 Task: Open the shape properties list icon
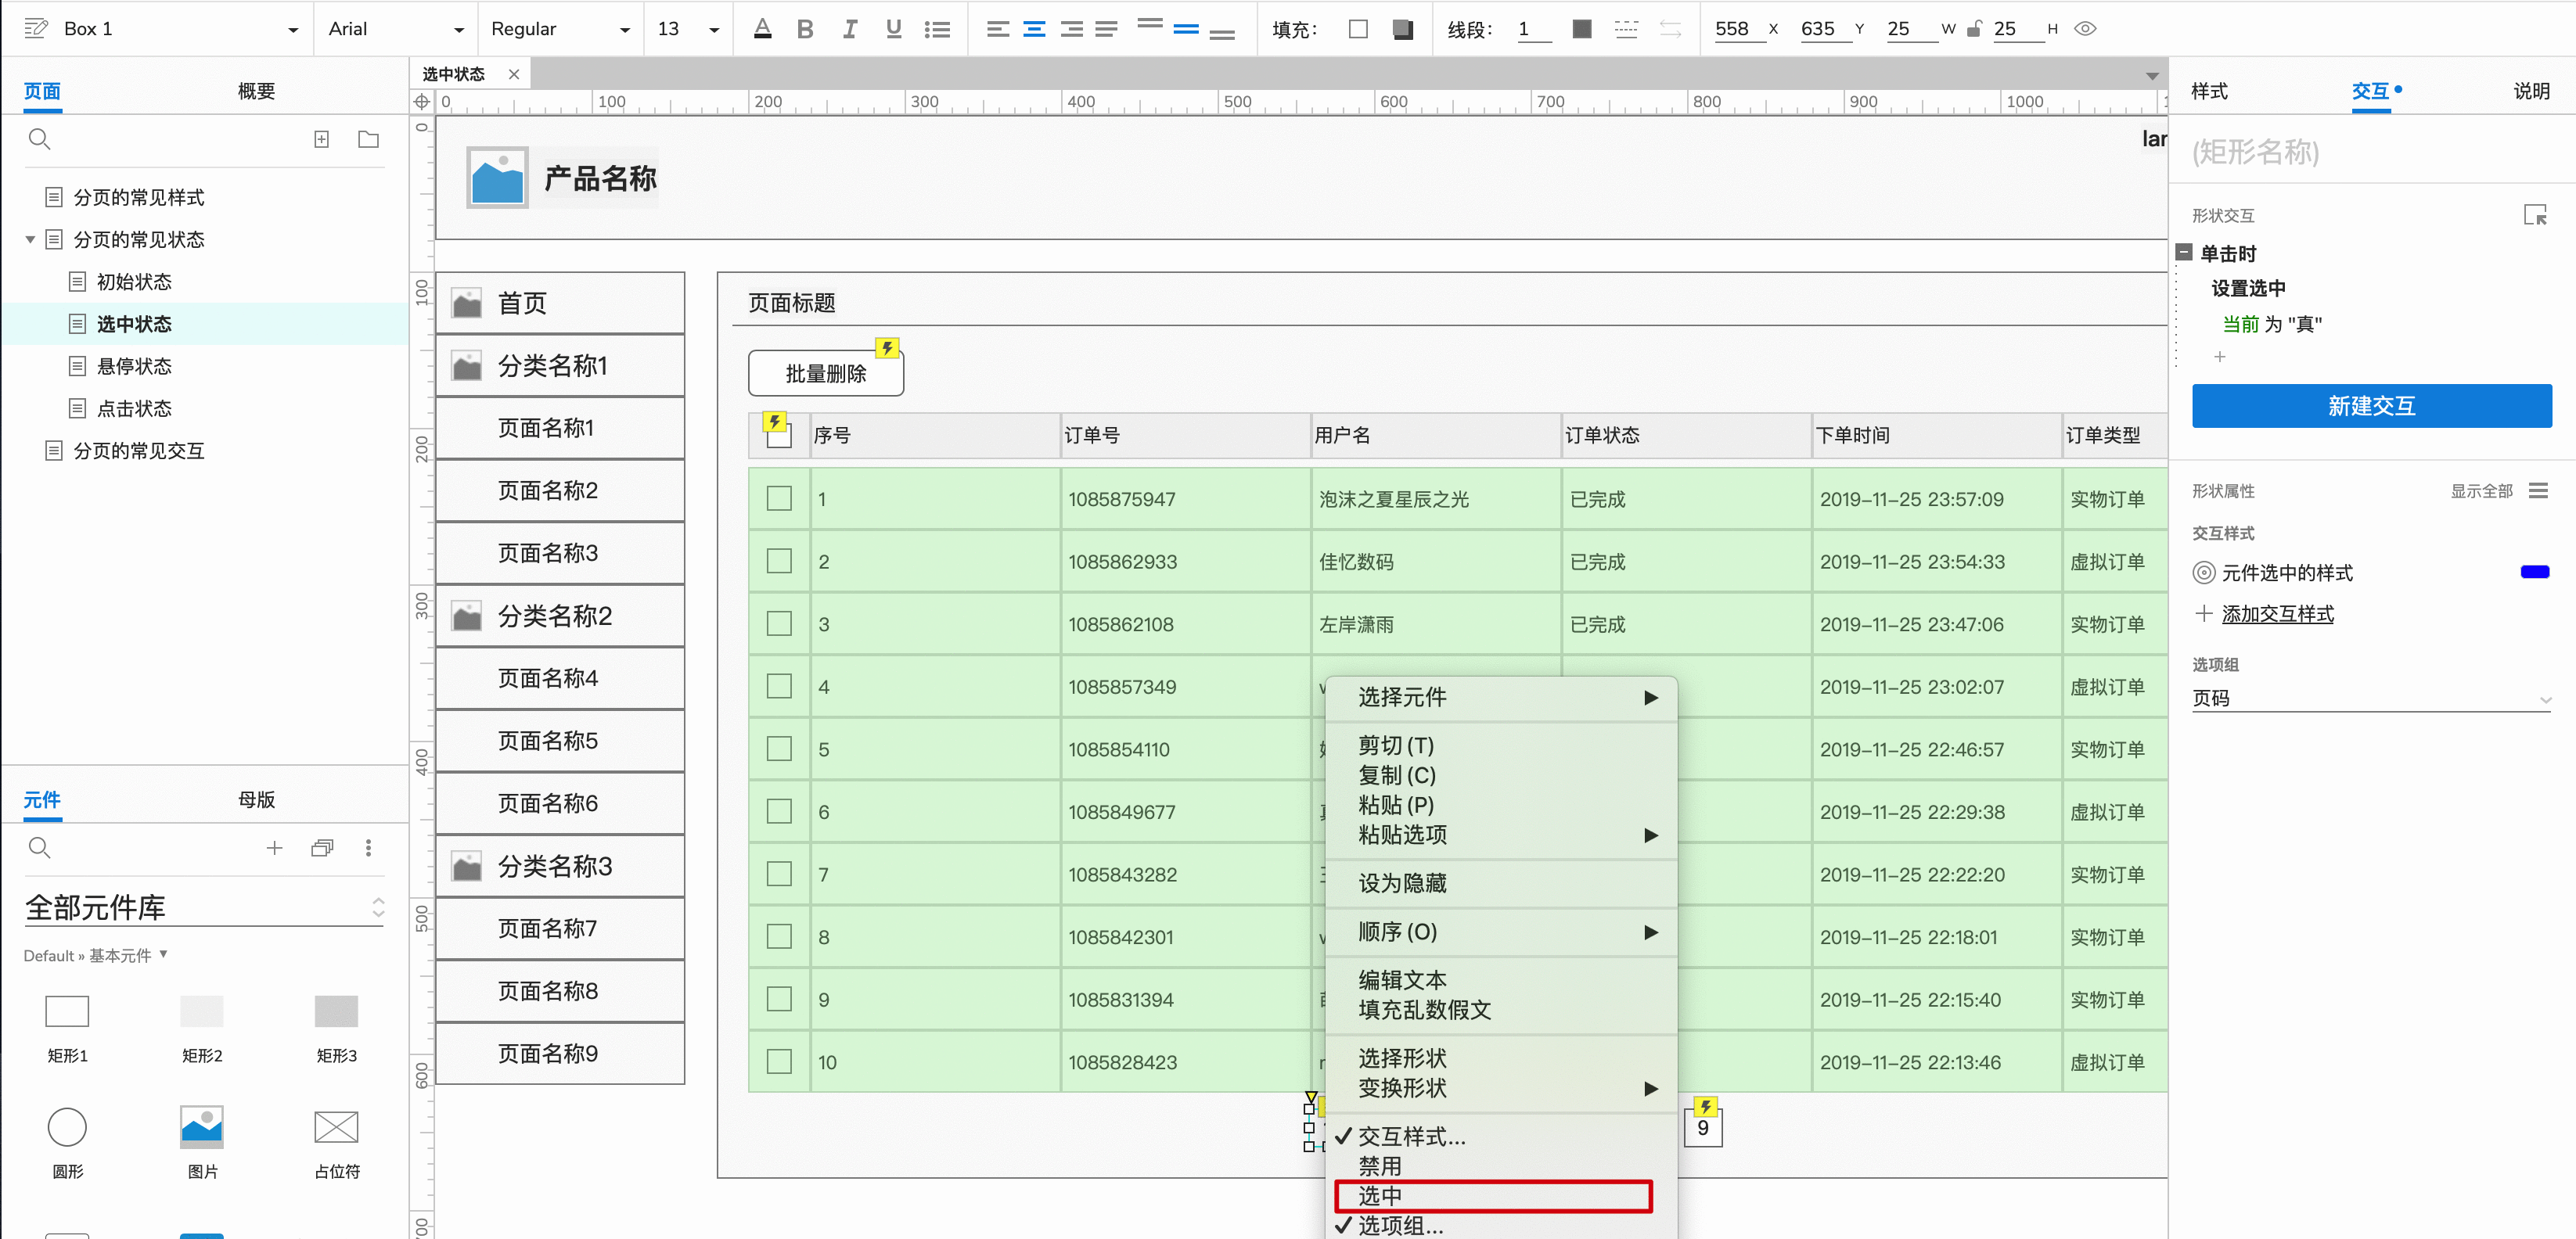[2538, 491]
